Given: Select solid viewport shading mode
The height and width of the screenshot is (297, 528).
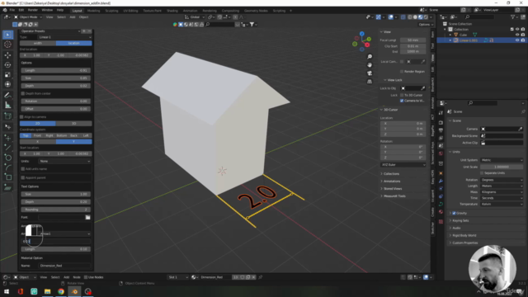Looking at the screenshot, I should 415,16.
